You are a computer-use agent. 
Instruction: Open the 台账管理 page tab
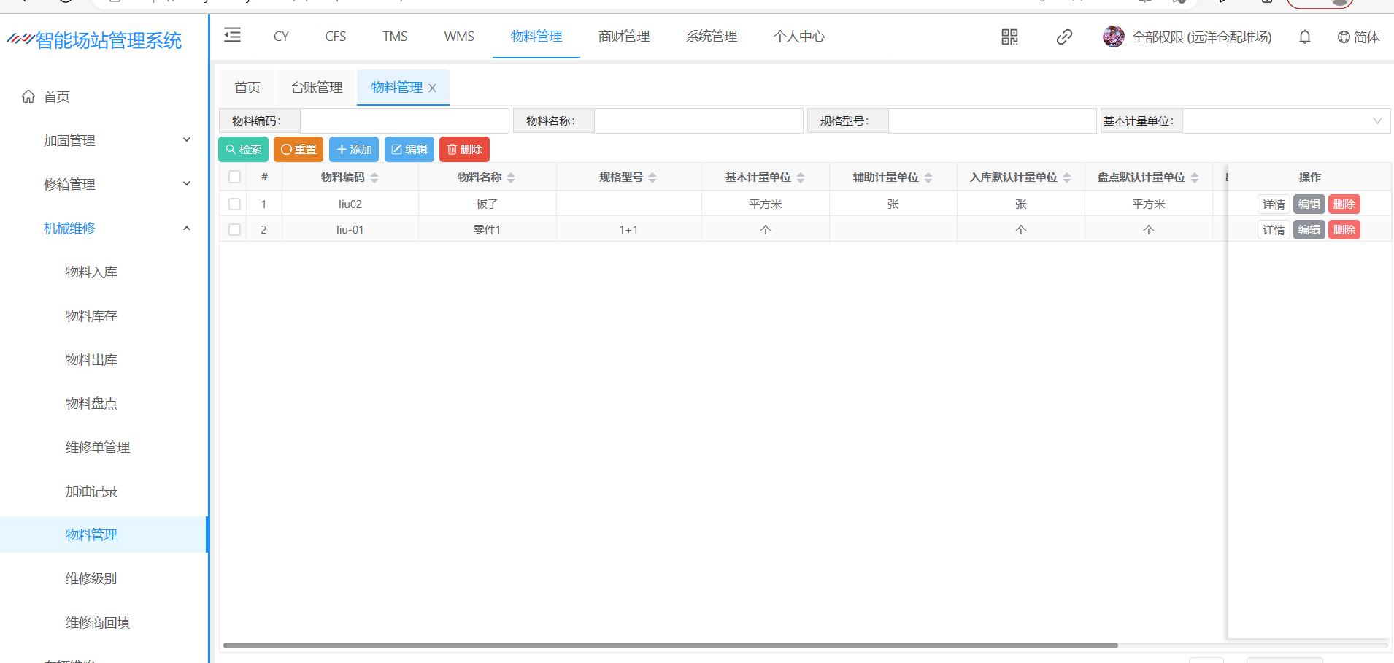[x=317, y=88]
